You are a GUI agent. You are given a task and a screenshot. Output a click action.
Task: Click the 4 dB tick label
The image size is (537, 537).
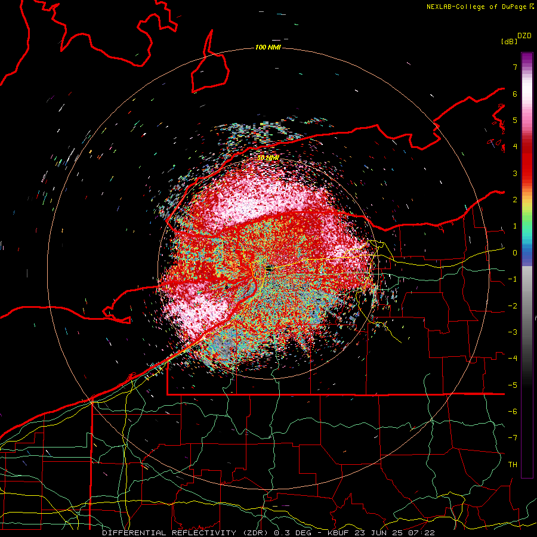(x=515, y=147)
